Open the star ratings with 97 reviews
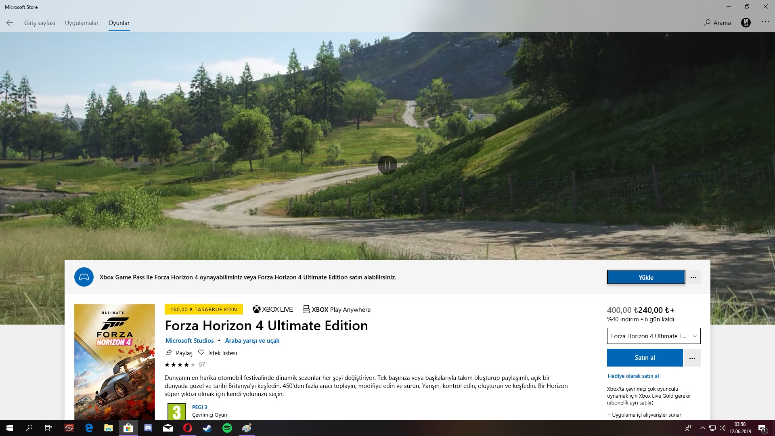The image size is (775, 436). coord(185,365)
